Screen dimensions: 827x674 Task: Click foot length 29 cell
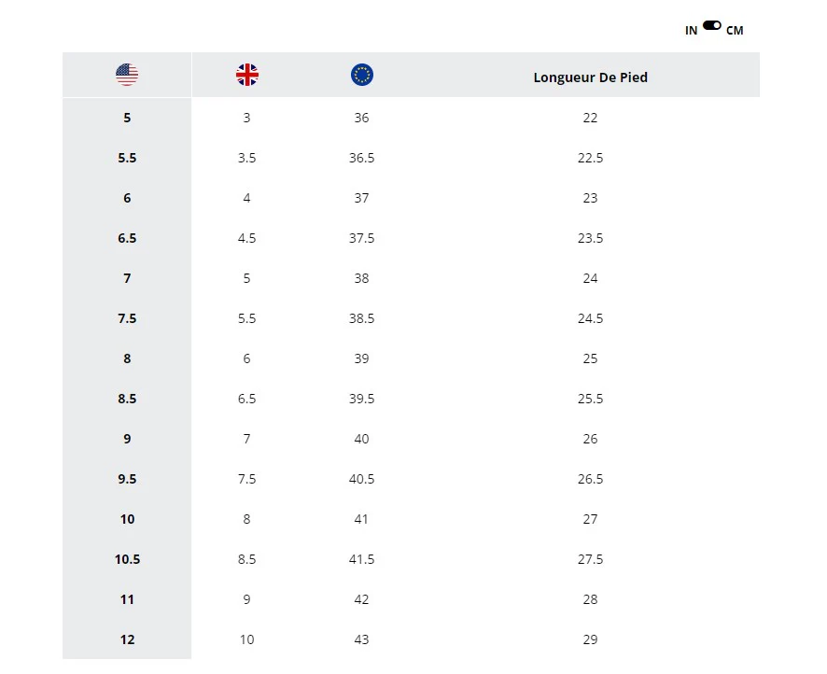tap(590, 639)
